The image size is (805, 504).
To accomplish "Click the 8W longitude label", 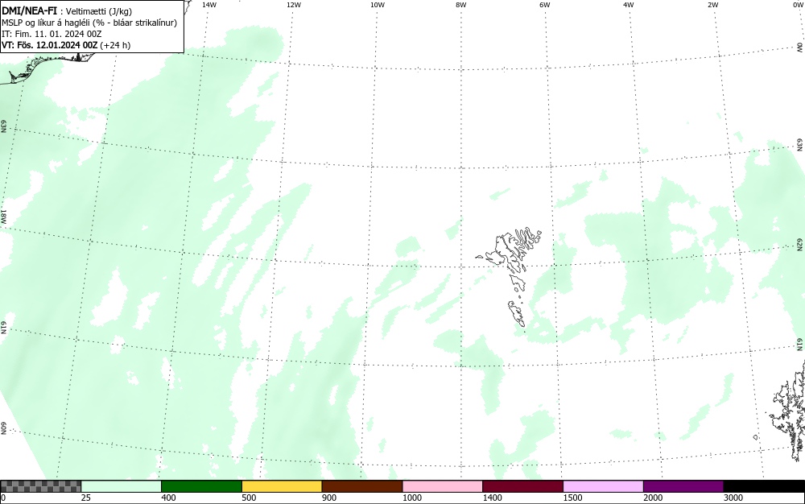I will pos(461,5).
